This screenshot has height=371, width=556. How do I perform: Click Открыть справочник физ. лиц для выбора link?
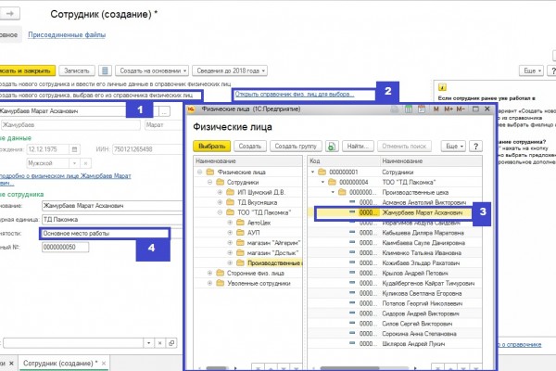point(295,95)
